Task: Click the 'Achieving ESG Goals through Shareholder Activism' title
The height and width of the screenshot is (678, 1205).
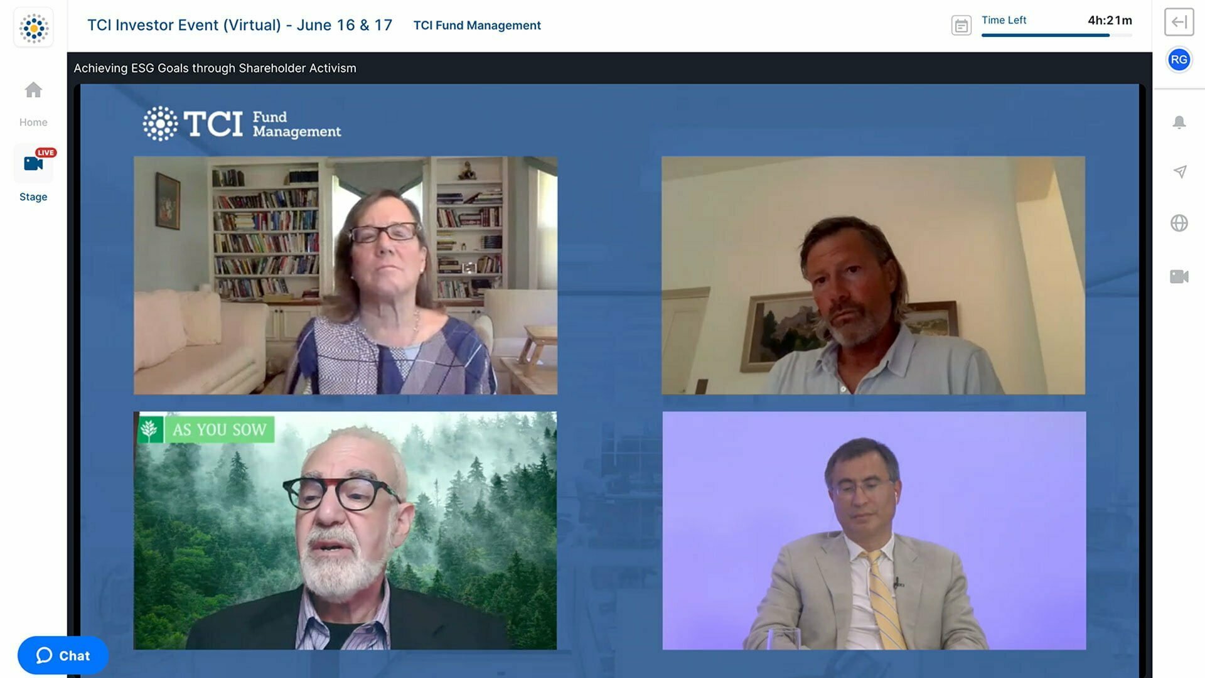Action: tap(215, 68)
